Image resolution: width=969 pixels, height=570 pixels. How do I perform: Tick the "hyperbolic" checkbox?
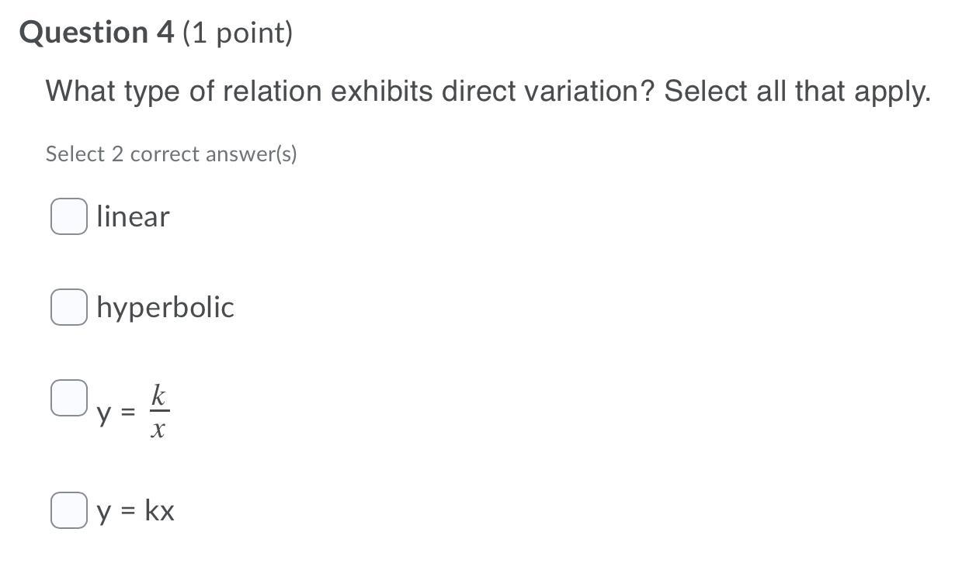(68, 307)
